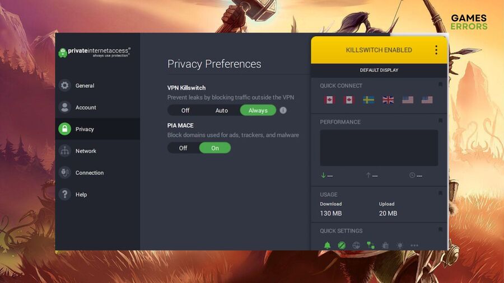Toggle bookmark on Usage tile

[440, 193]
